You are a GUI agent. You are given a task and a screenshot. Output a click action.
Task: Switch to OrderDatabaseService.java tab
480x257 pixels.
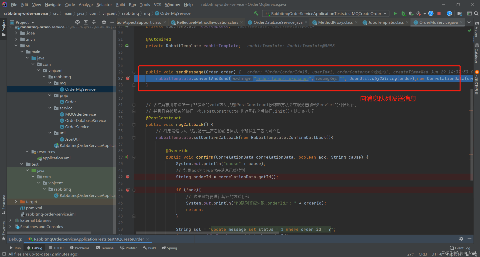tap(278, 22)
